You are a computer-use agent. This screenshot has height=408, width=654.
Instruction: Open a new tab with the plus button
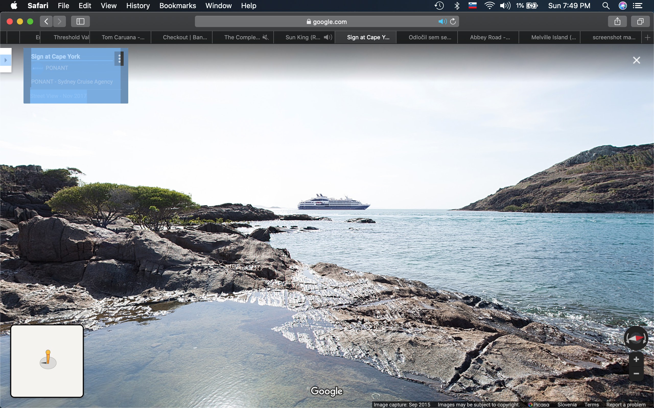(648, 37)
